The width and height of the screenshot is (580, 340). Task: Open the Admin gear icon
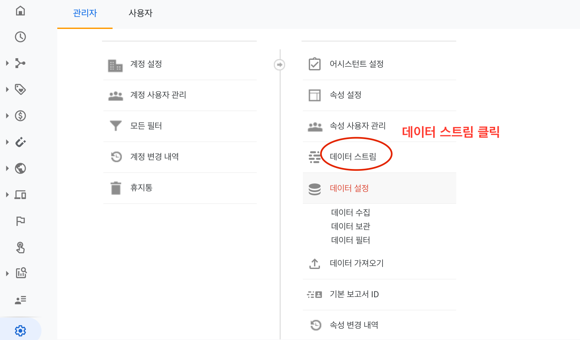coord(20,330)
